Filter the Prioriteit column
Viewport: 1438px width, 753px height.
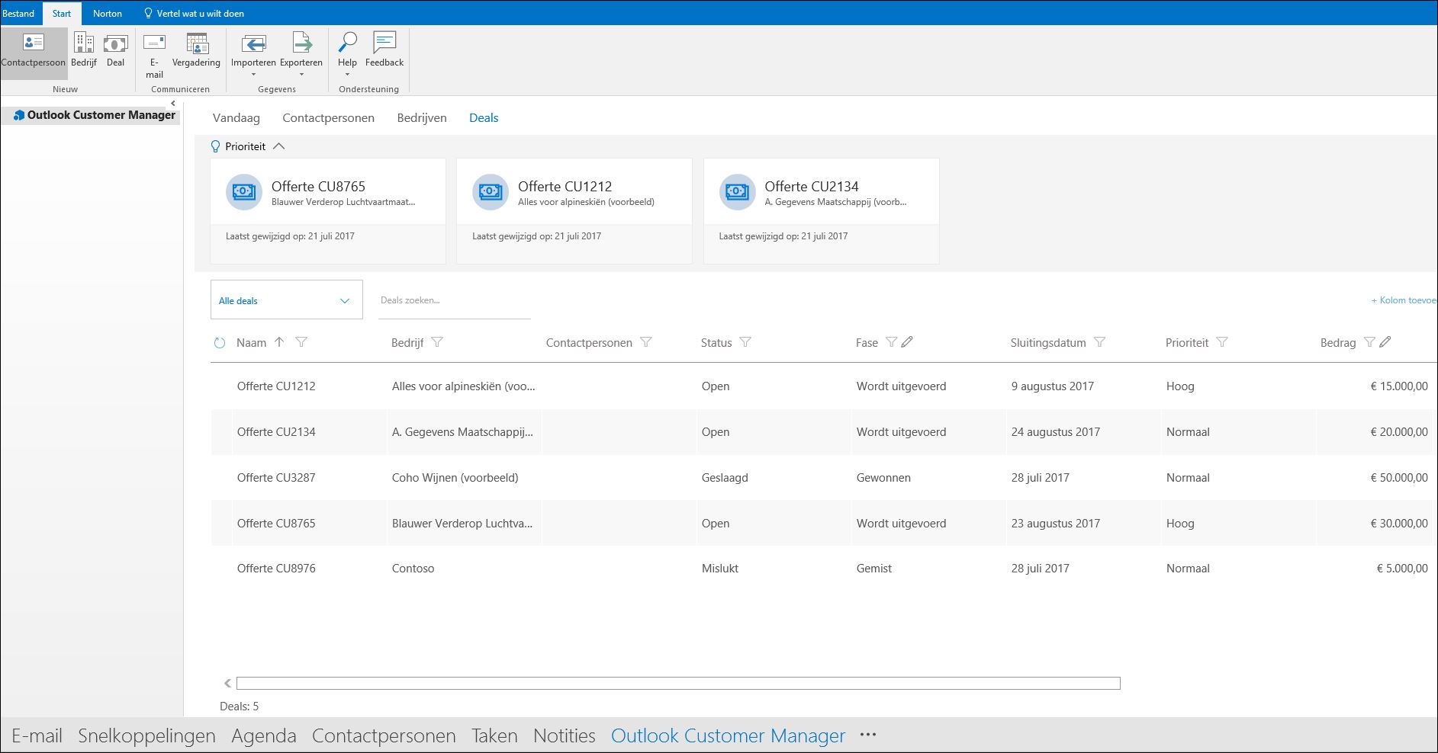(x=1222, y=342)
